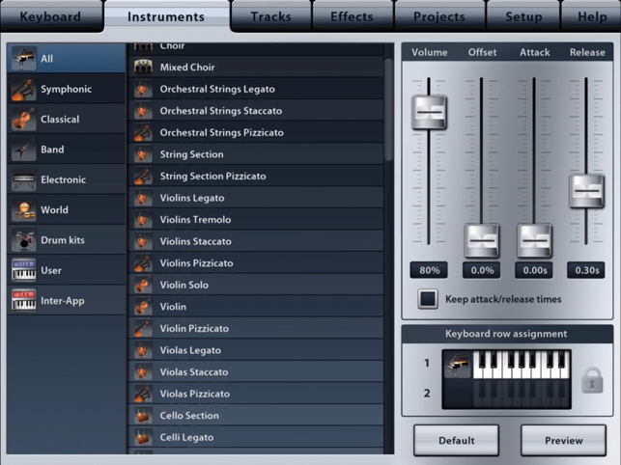
Task: Click the Cello Section icon
Action: point(143,416)
